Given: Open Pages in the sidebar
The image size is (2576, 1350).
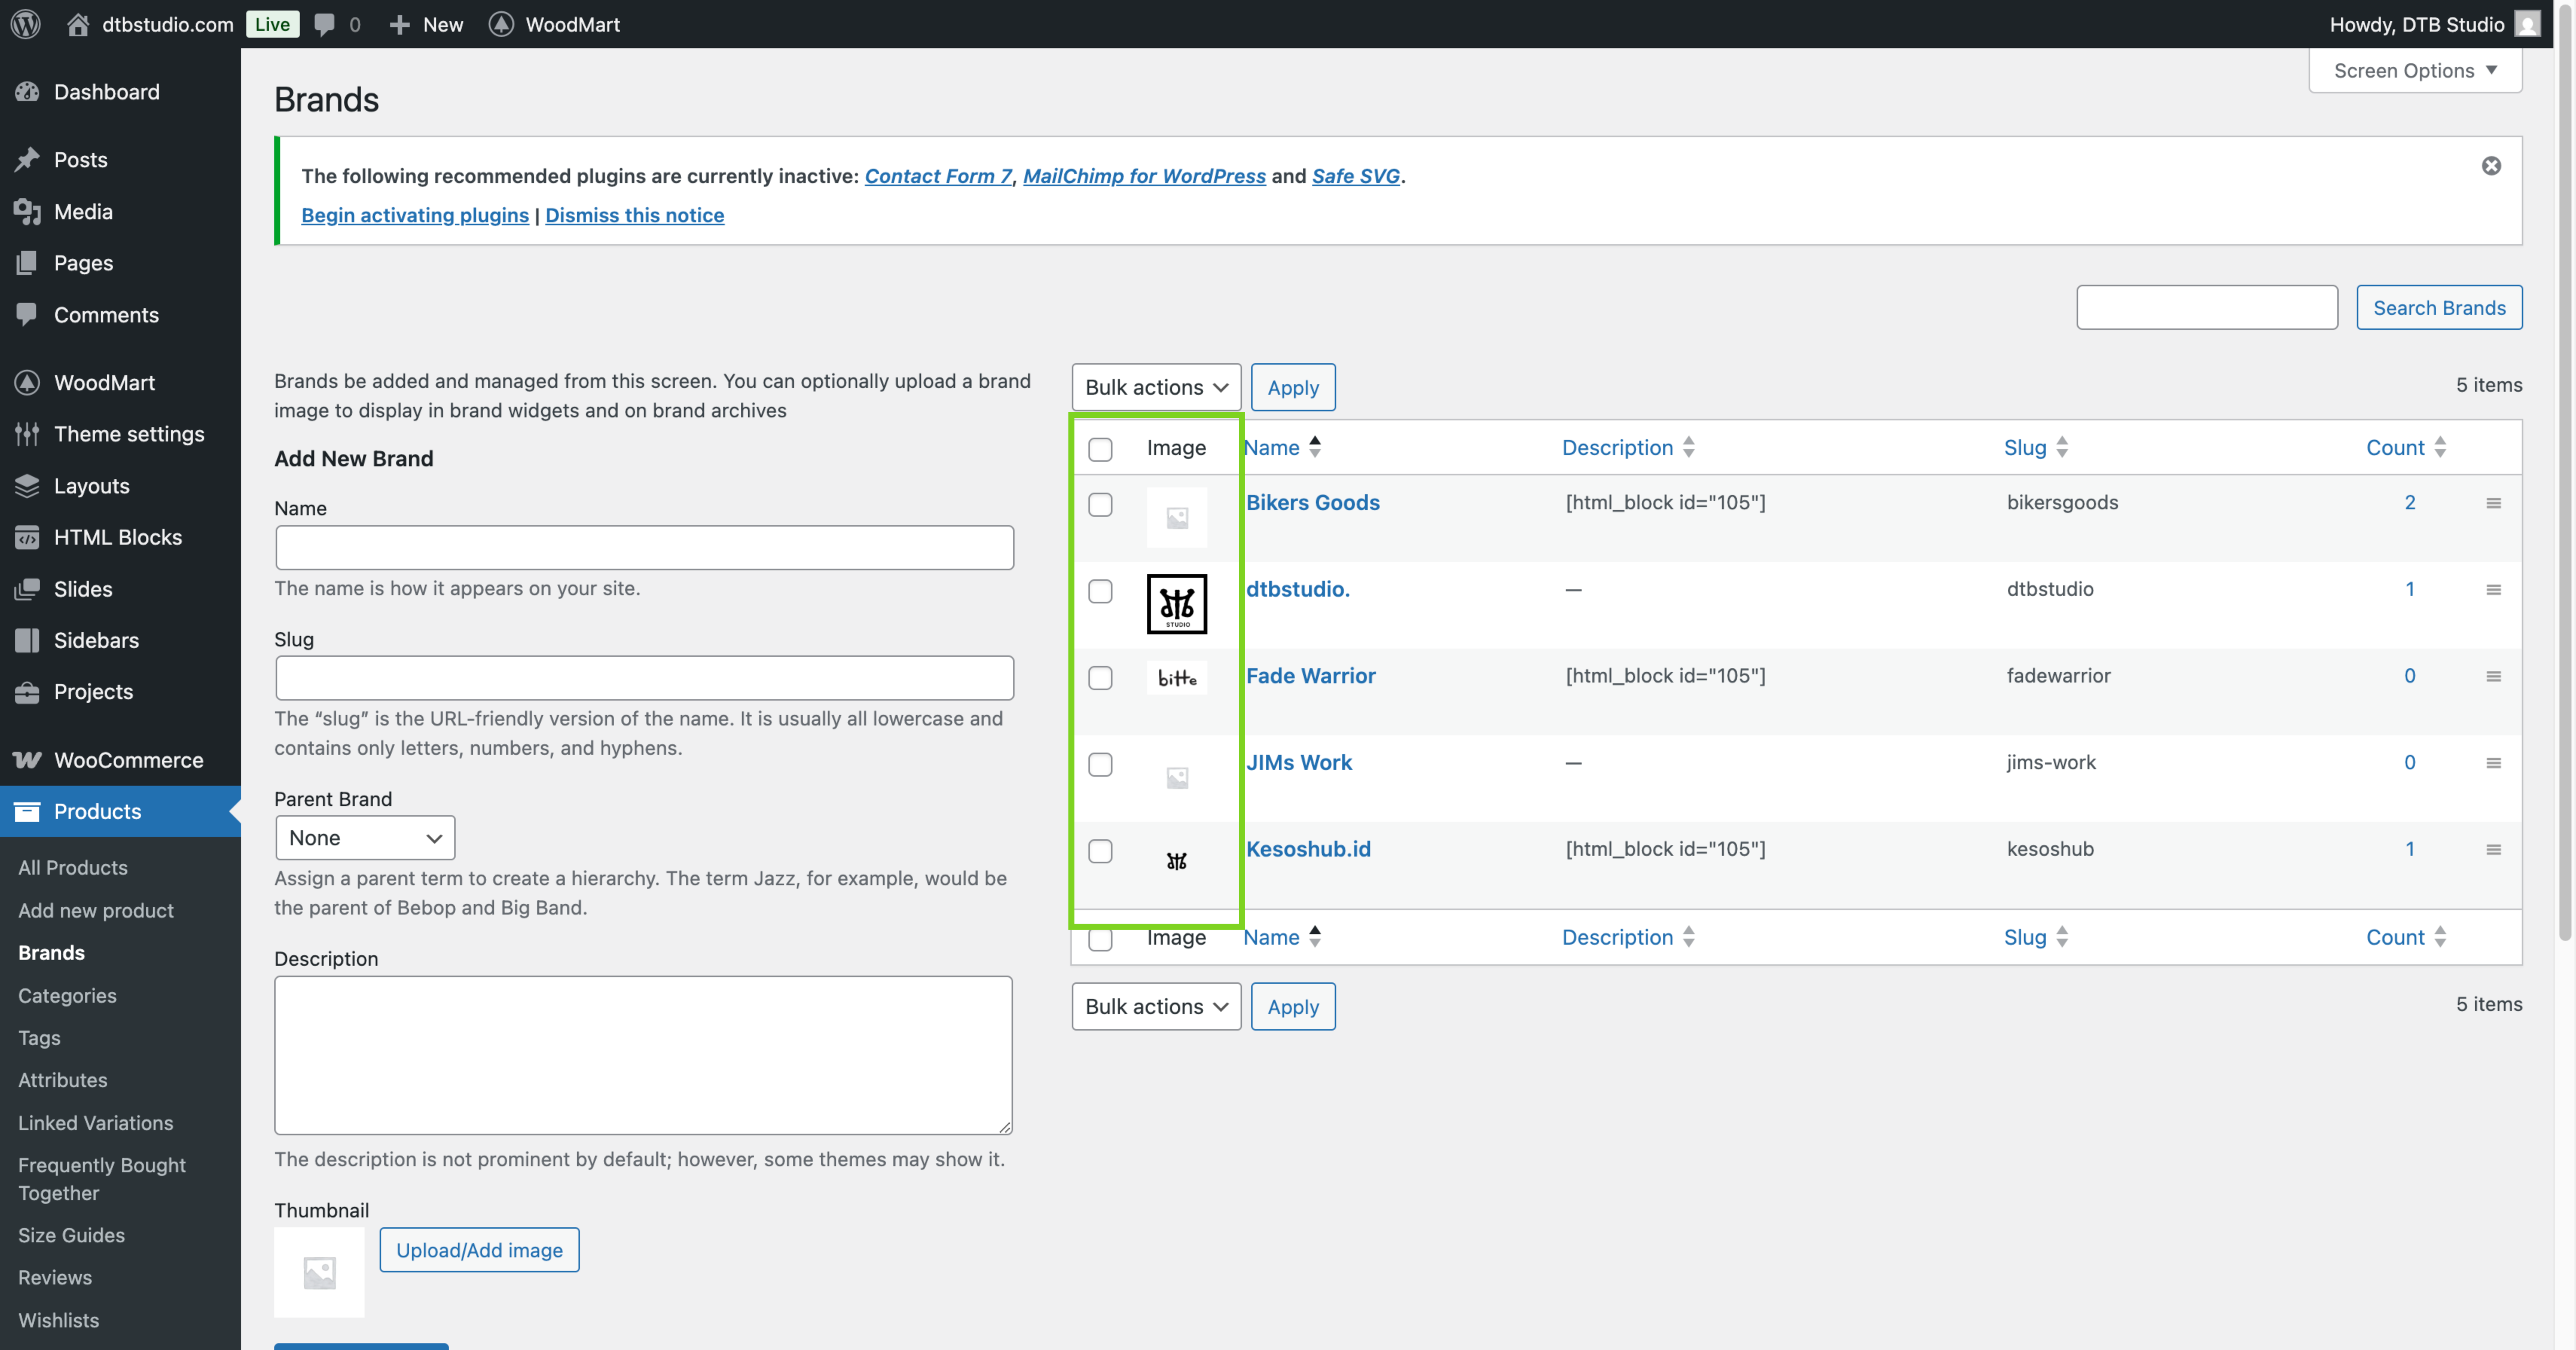Looking at the screenshot, I should (x=120, y=263).
